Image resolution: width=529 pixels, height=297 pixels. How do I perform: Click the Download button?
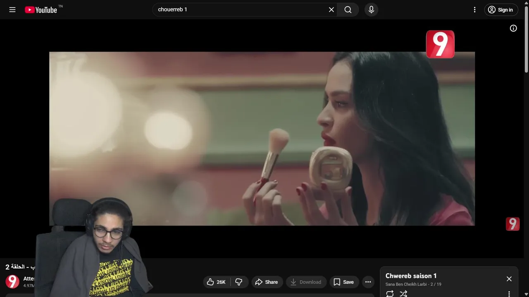point(306,282)
